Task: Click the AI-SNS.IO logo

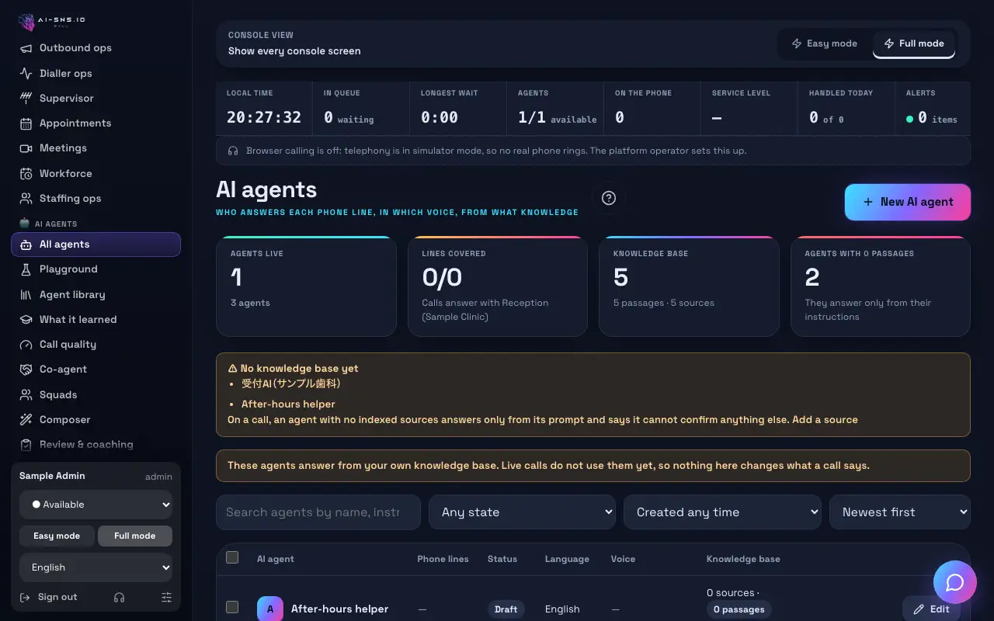Action: point(51,21)
